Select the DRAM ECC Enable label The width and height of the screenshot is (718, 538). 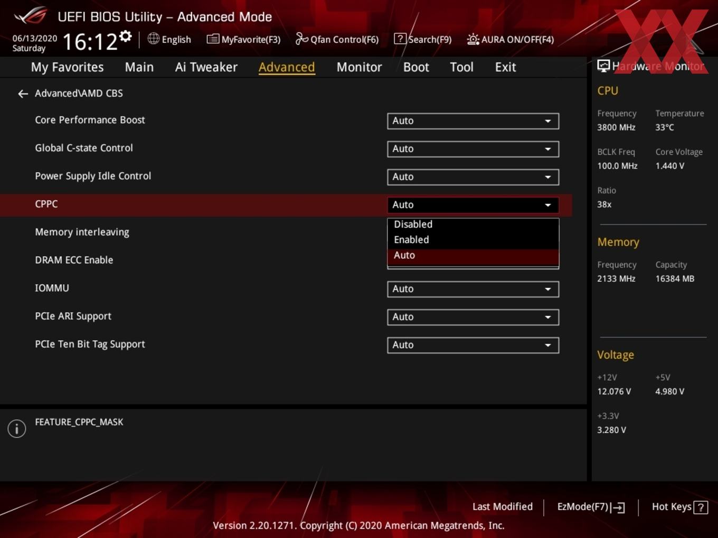(74, 260)
